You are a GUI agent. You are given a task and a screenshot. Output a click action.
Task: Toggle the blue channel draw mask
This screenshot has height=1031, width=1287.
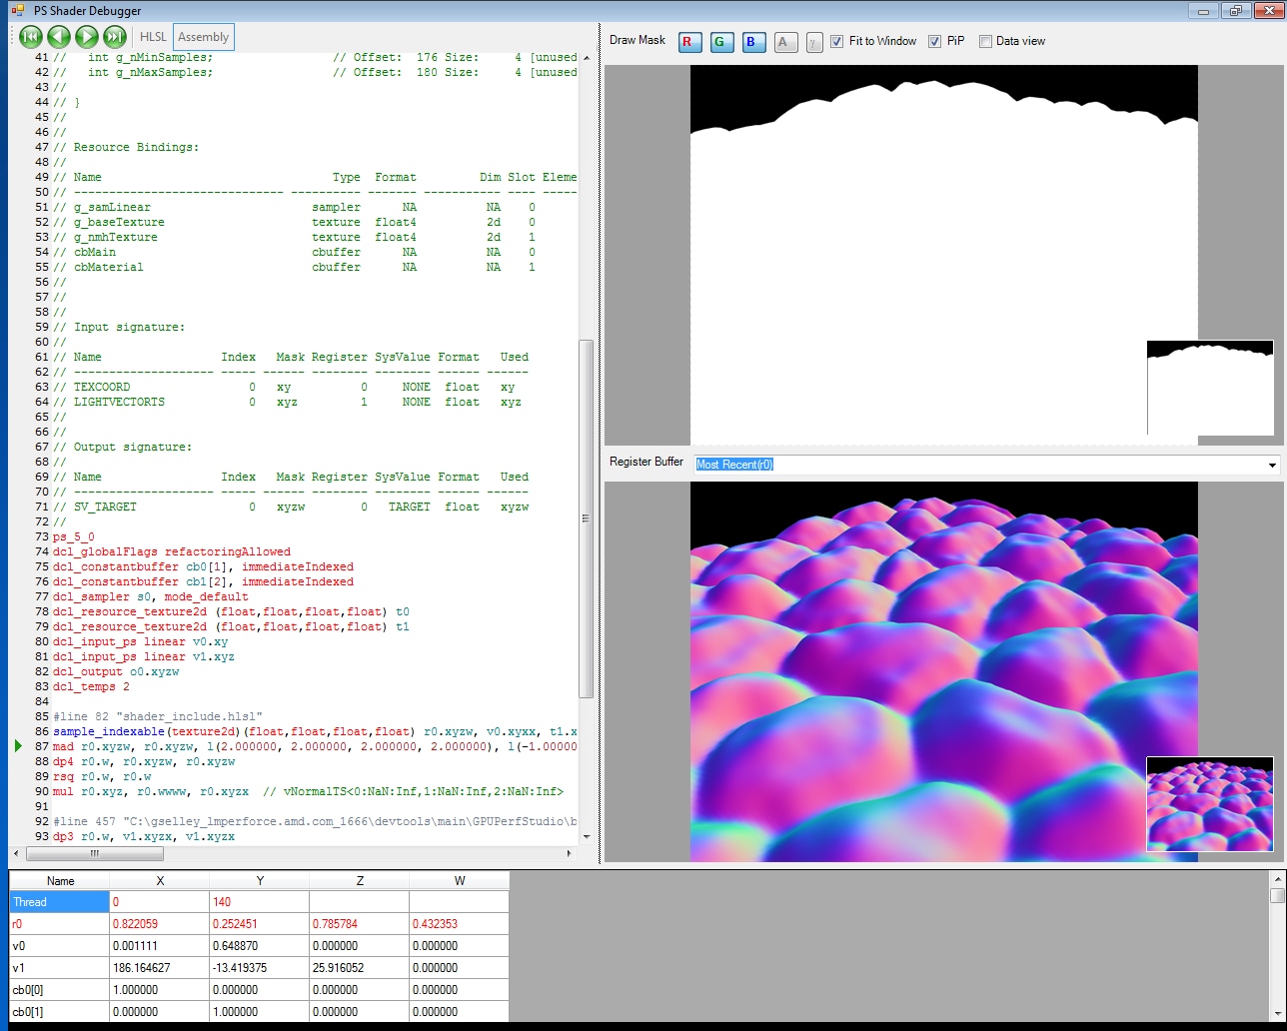[753, 42]
